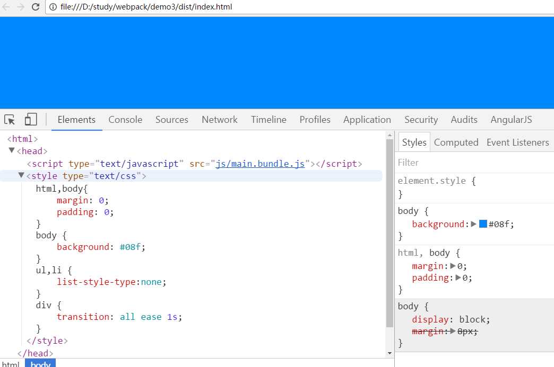
Task: Open the Application tab
Action: [367, 120]
